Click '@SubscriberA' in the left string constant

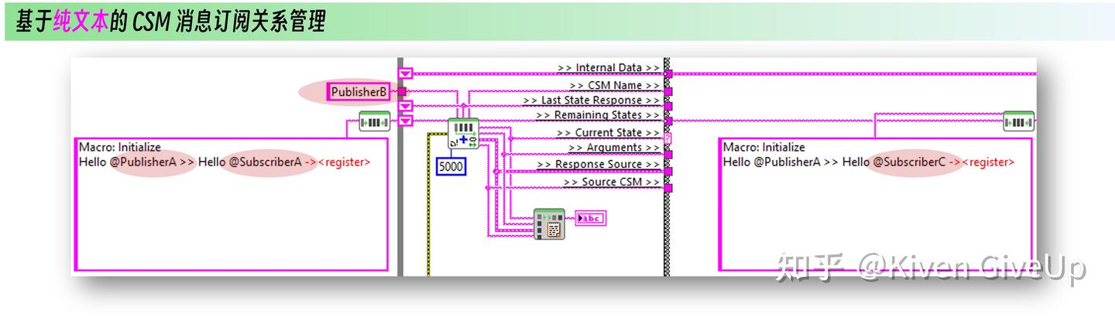[x=265, y=162]
